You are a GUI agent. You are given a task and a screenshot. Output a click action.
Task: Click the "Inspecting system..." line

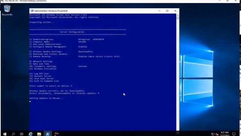click(x=41, y=22)
